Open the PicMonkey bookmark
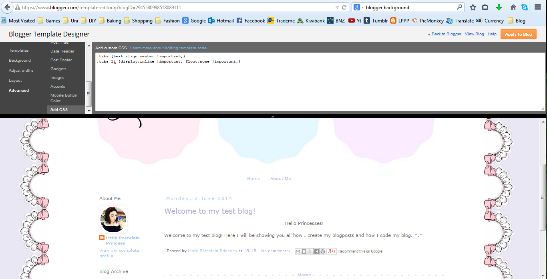 [x=428, y=21]
